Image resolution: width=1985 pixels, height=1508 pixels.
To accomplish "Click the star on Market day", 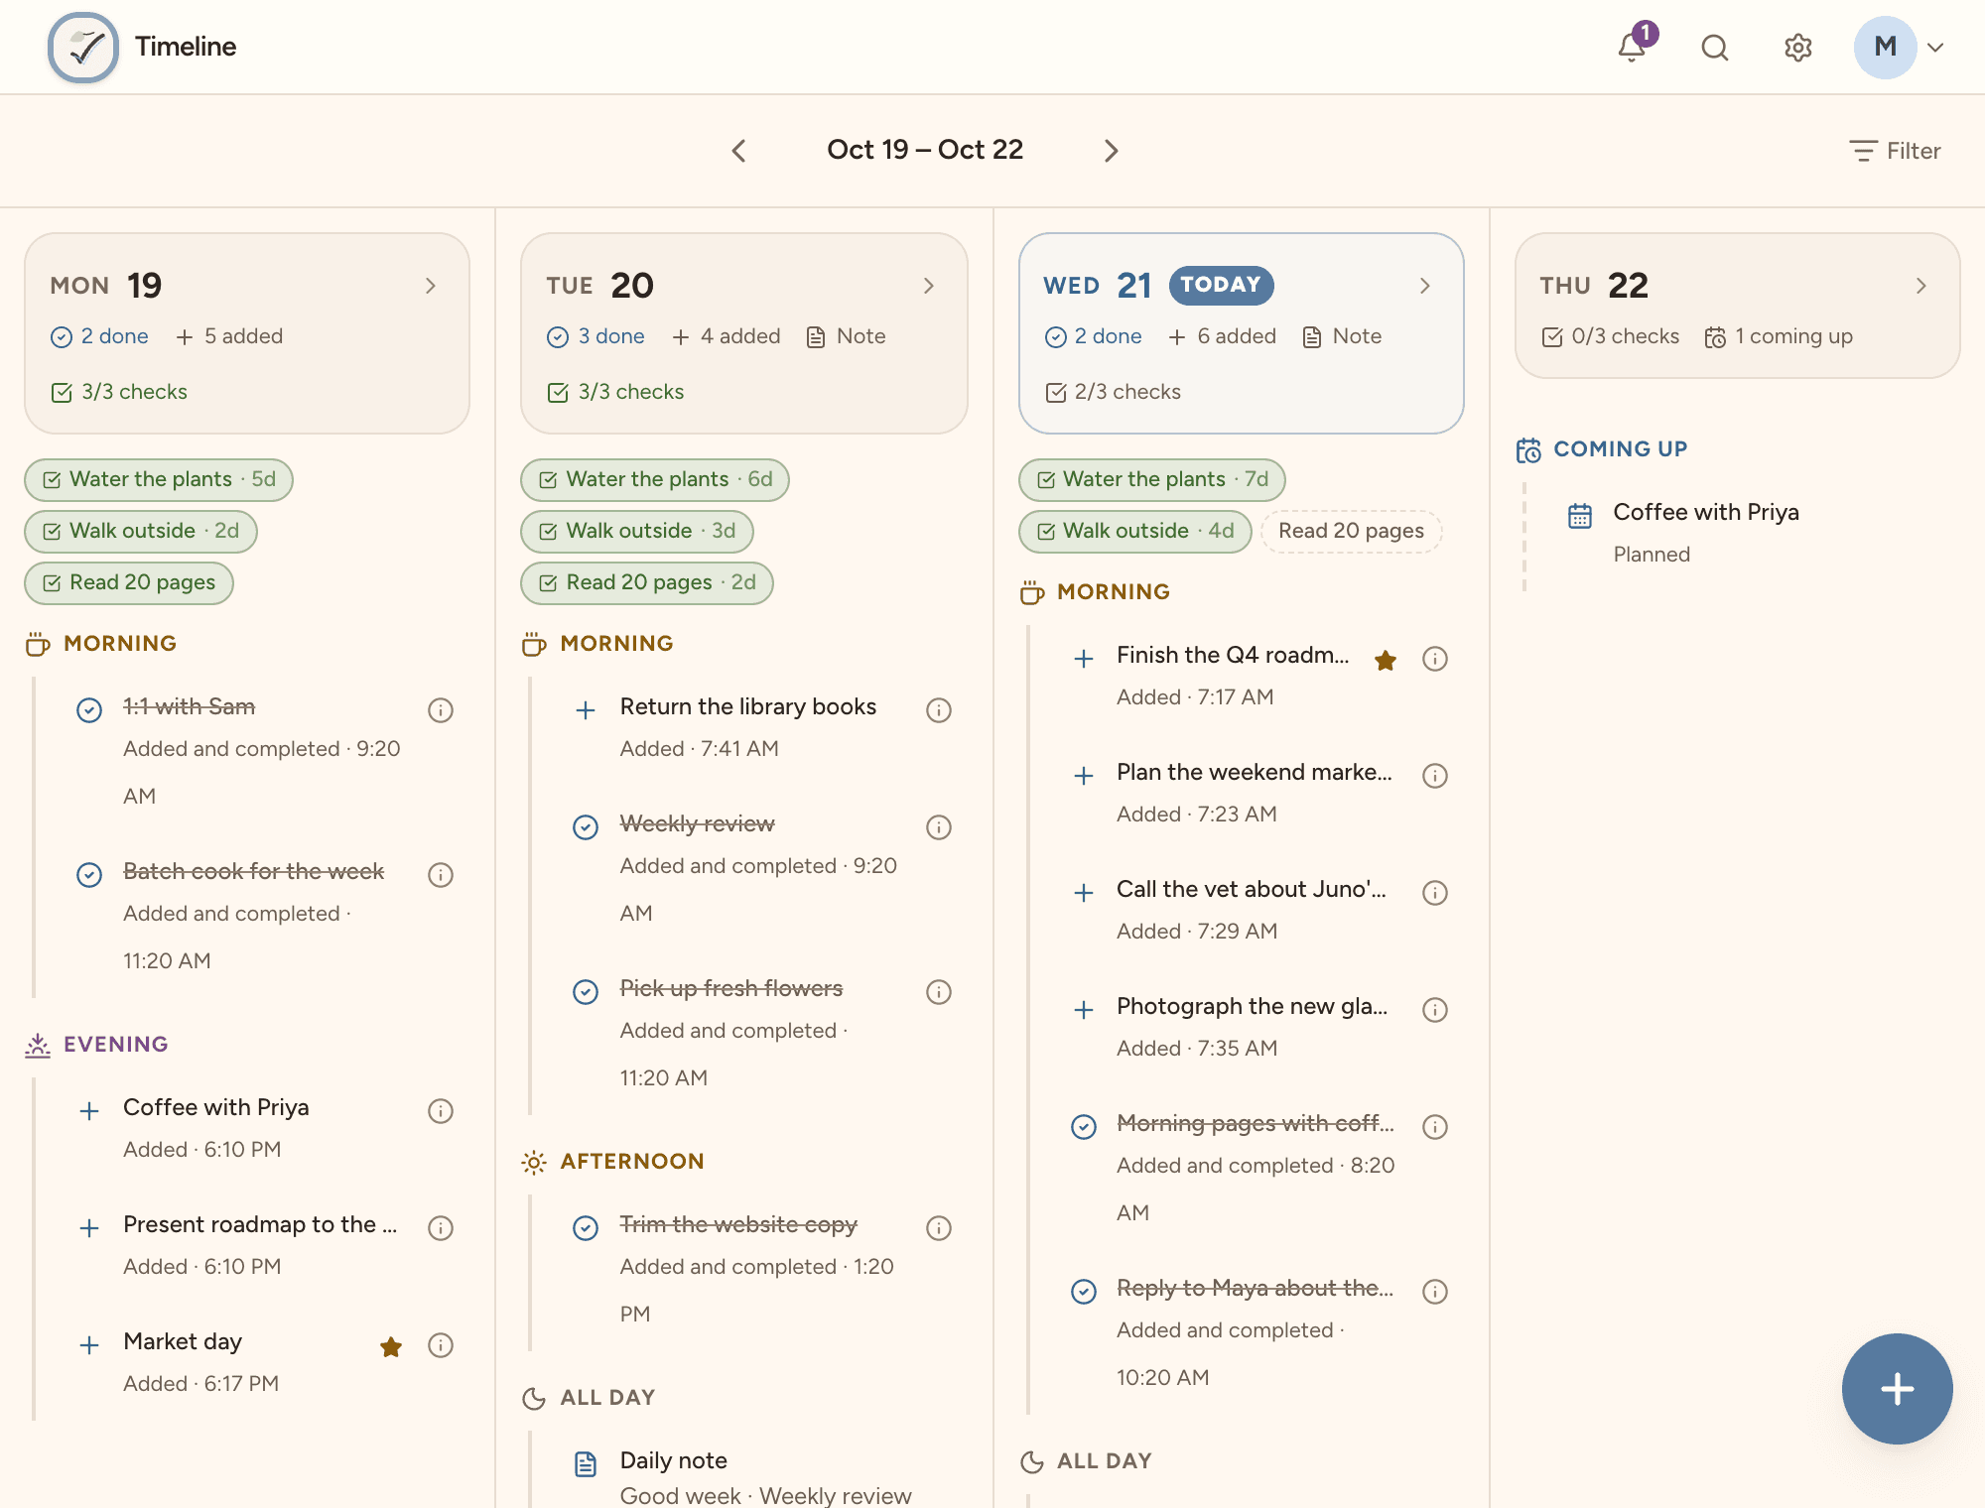I will pyautogui.click(x=391, y=1345).
